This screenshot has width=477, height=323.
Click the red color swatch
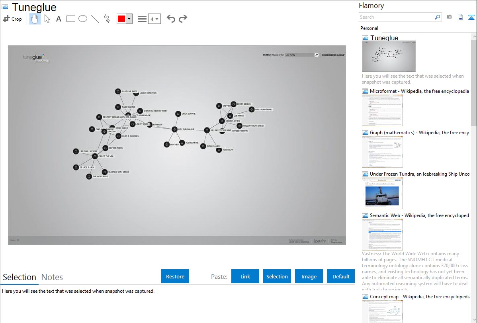pos(121,19)
